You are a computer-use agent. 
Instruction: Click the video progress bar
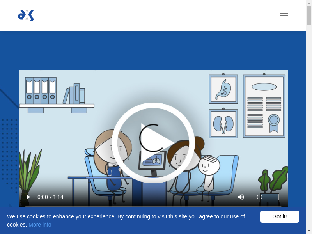pyautogui.click(x=153, y=206)
